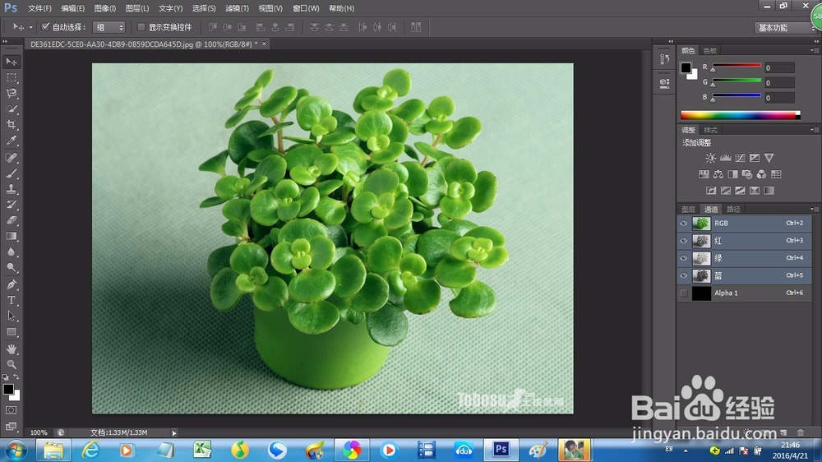Screen dimensions: 822x462
Task: Select the Blur tool
Action: point(11,252)
